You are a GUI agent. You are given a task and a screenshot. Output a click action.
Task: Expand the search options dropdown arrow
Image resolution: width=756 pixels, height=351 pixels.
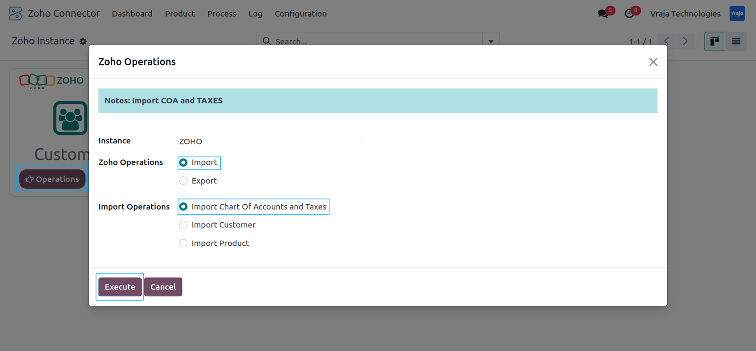(491, 42)
